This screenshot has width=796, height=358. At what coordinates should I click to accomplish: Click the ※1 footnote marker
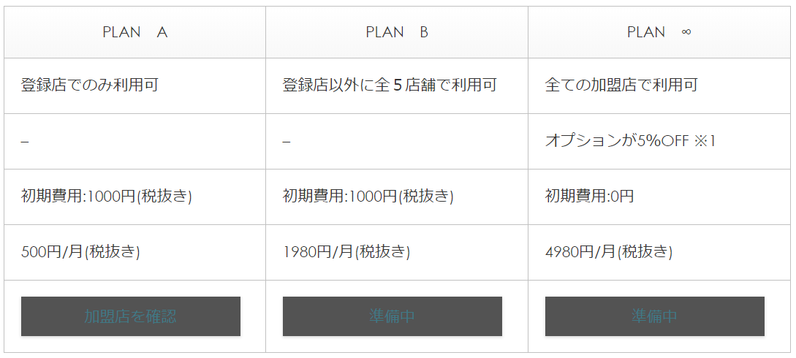[x=705, y=141]
